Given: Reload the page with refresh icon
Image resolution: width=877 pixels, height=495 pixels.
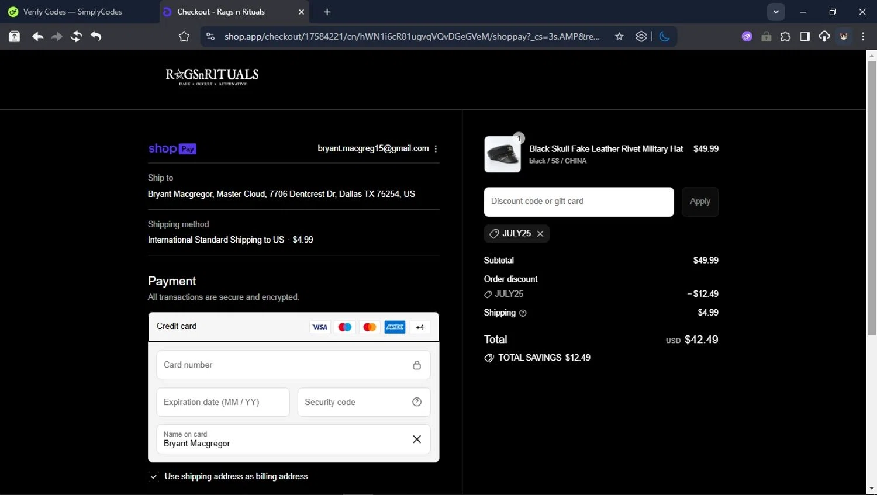Looking at the screenshot, I should 76,37.
